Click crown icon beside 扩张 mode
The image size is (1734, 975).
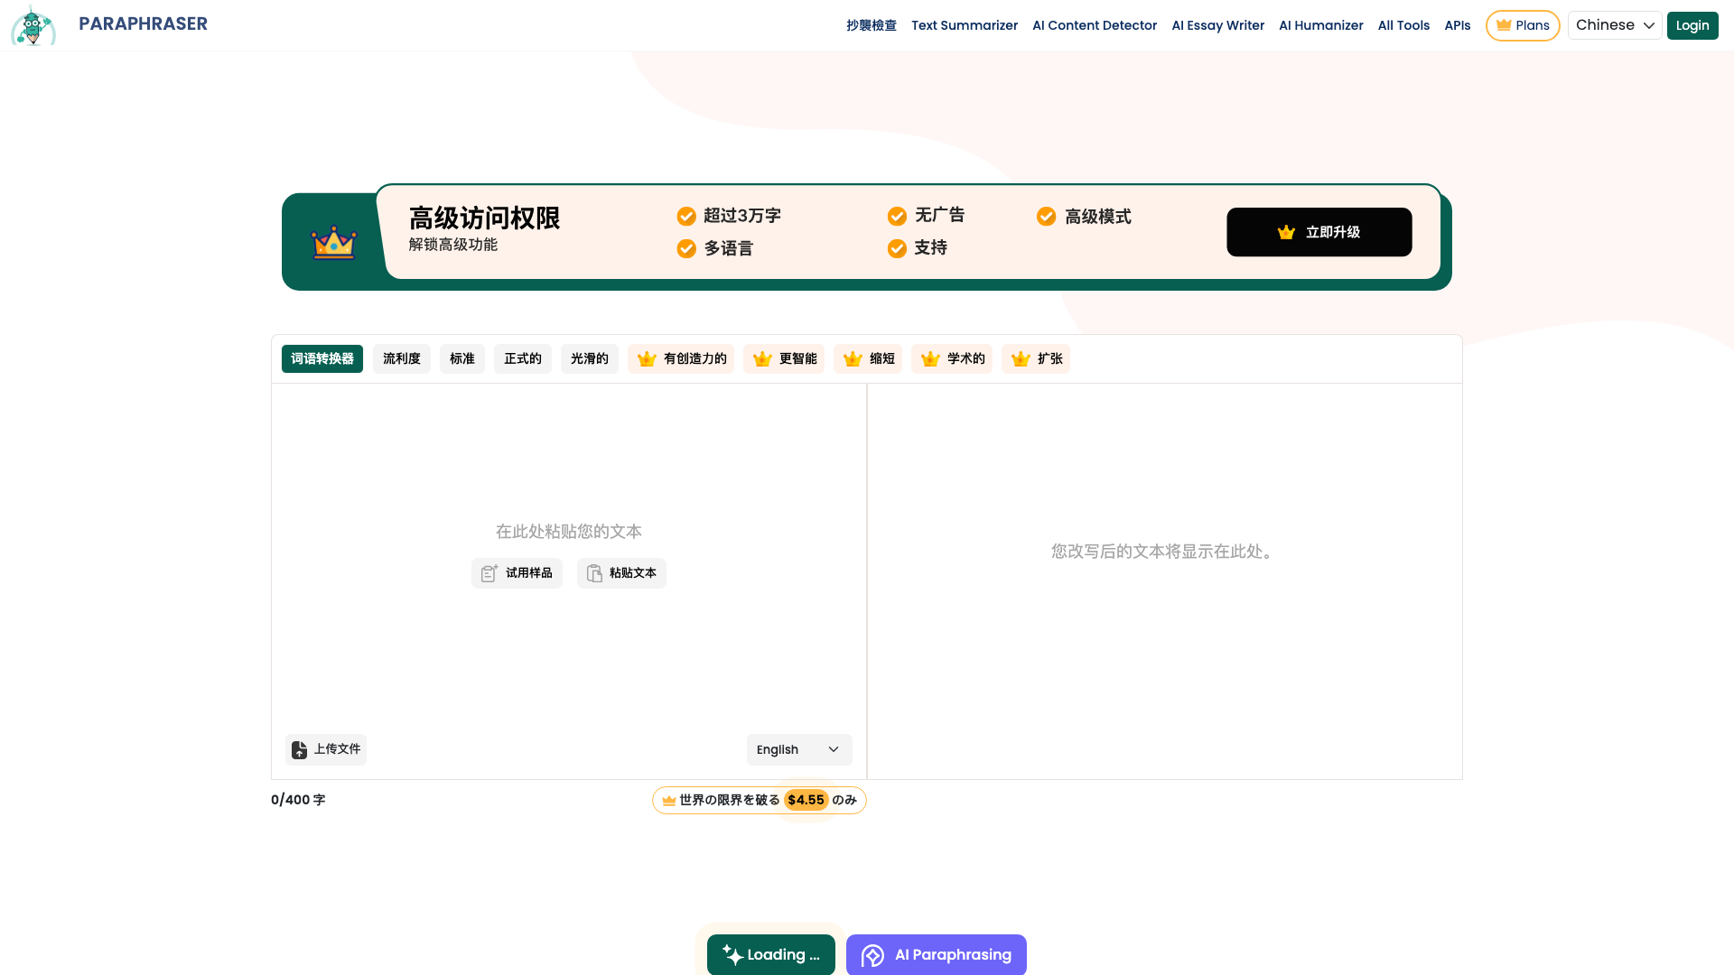1021,359
